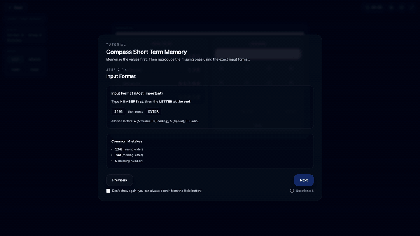The width and height of the screenshot is (420, 236).
Task: Select the 340S example code chip
Action: (x=118, y=111)
